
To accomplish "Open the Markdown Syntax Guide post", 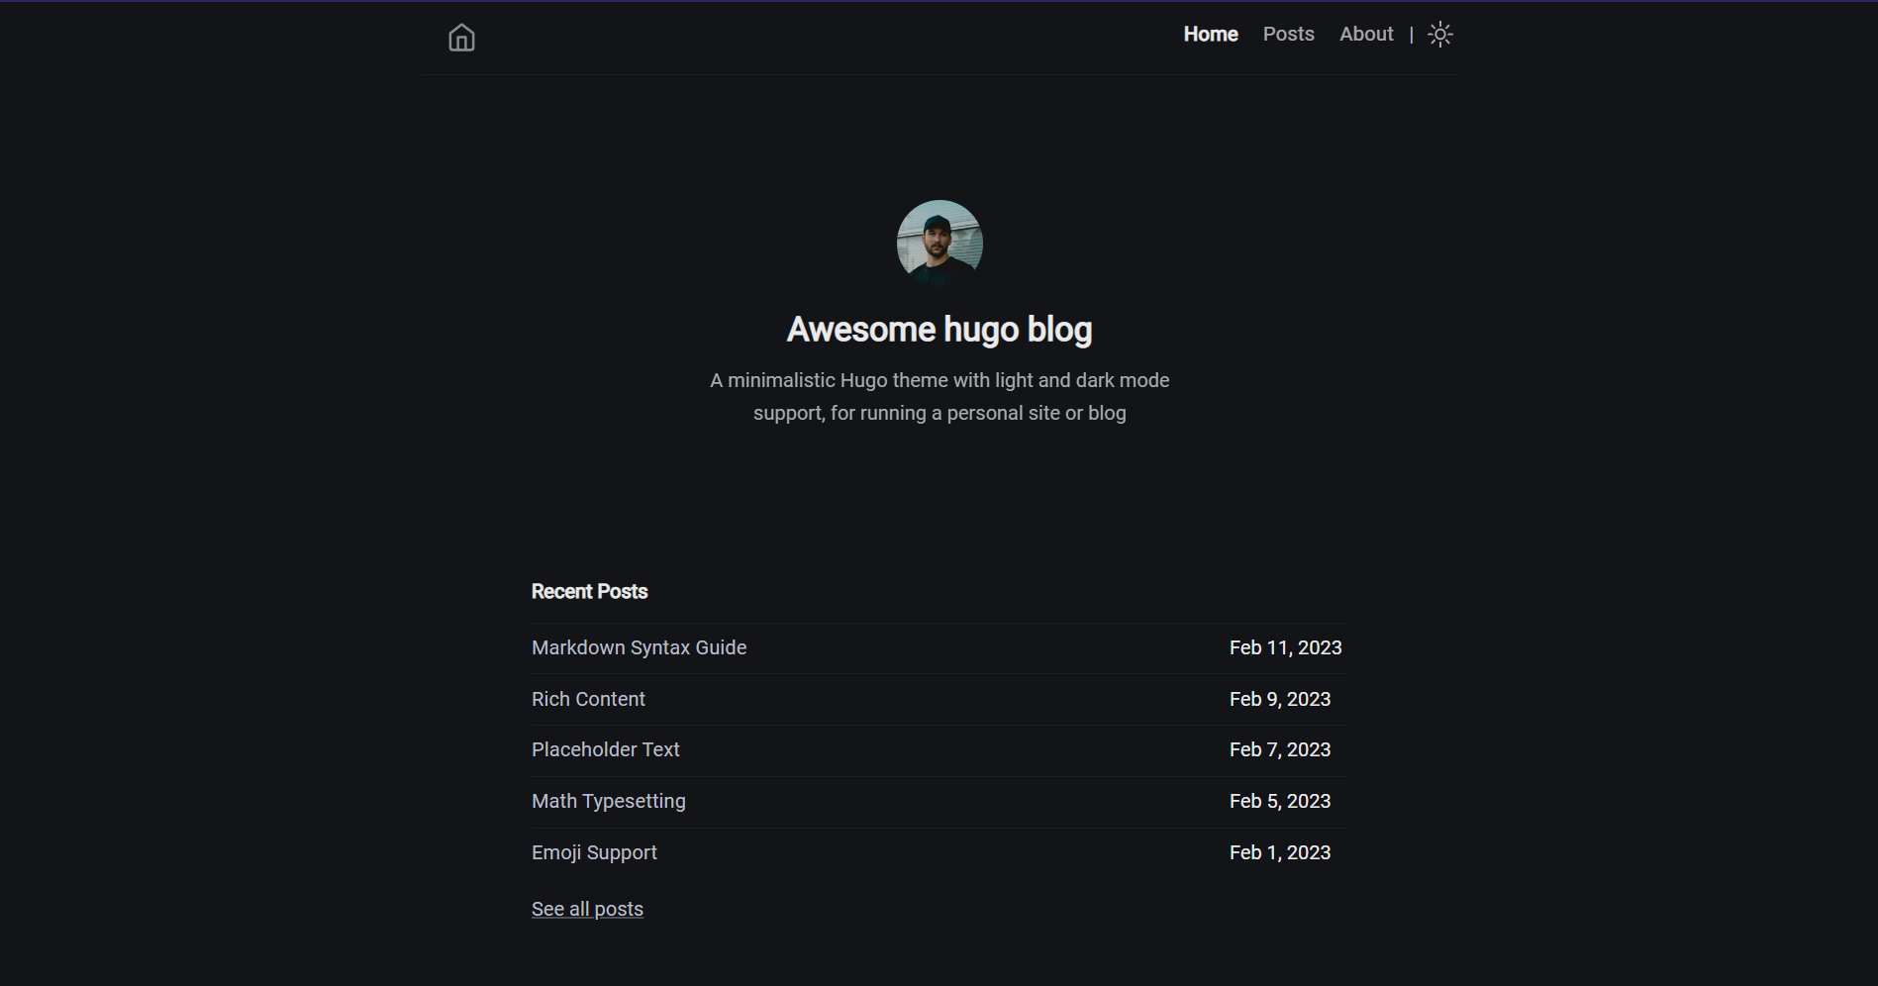I will [639, 648].
